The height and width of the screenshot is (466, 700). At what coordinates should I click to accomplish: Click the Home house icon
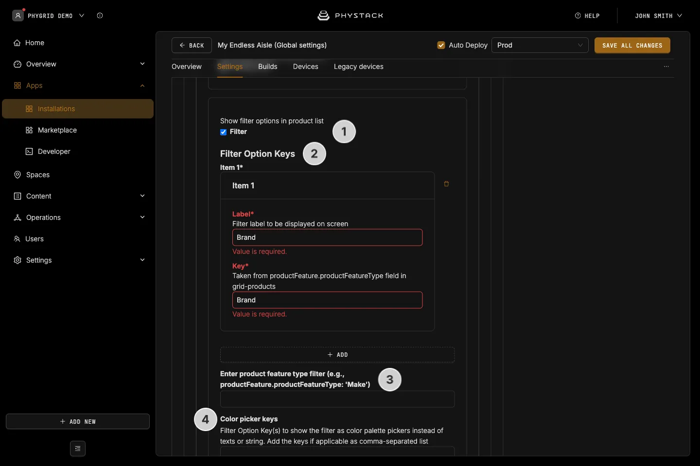(x=17, y=43)
